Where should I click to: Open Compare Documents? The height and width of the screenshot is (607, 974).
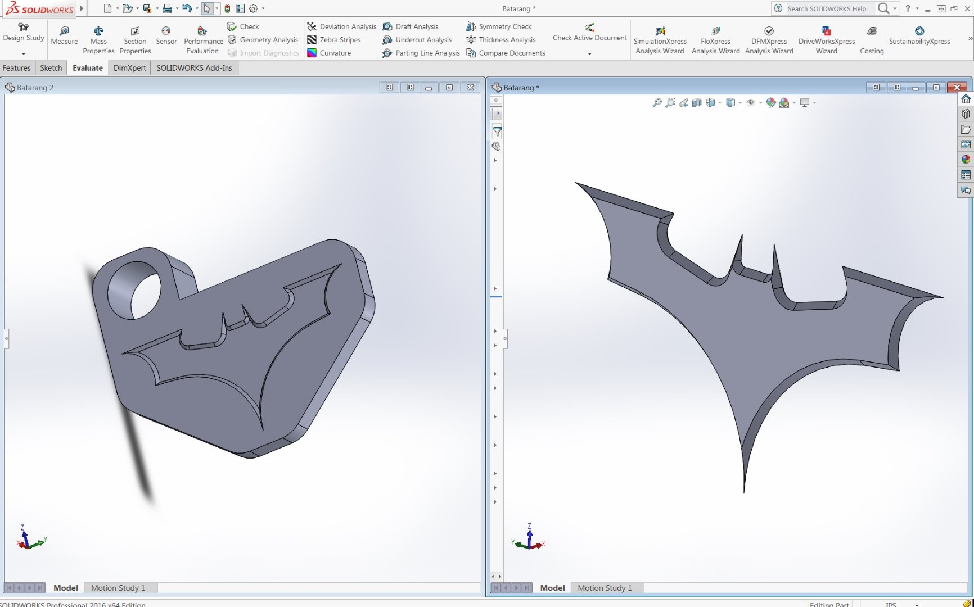click(x=506, y=53)
